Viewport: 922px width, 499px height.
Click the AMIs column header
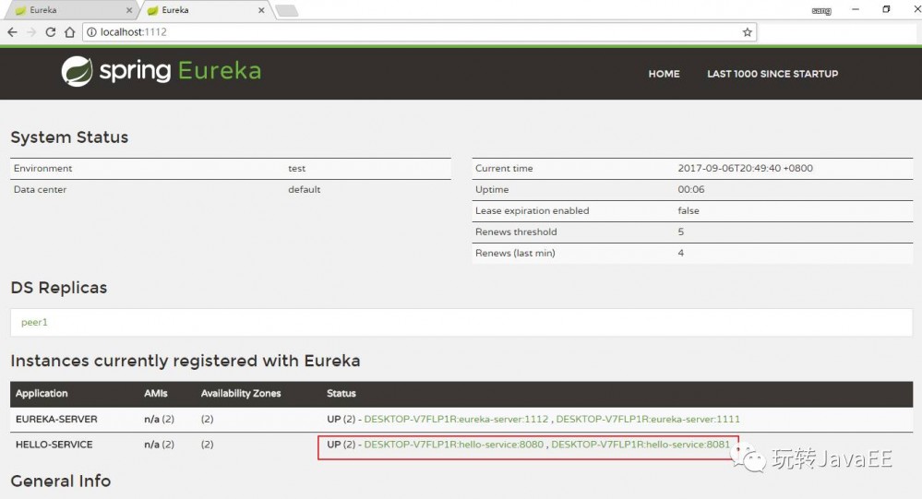point(156,393)
